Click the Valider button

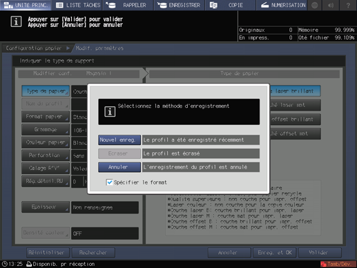(320, 253)
